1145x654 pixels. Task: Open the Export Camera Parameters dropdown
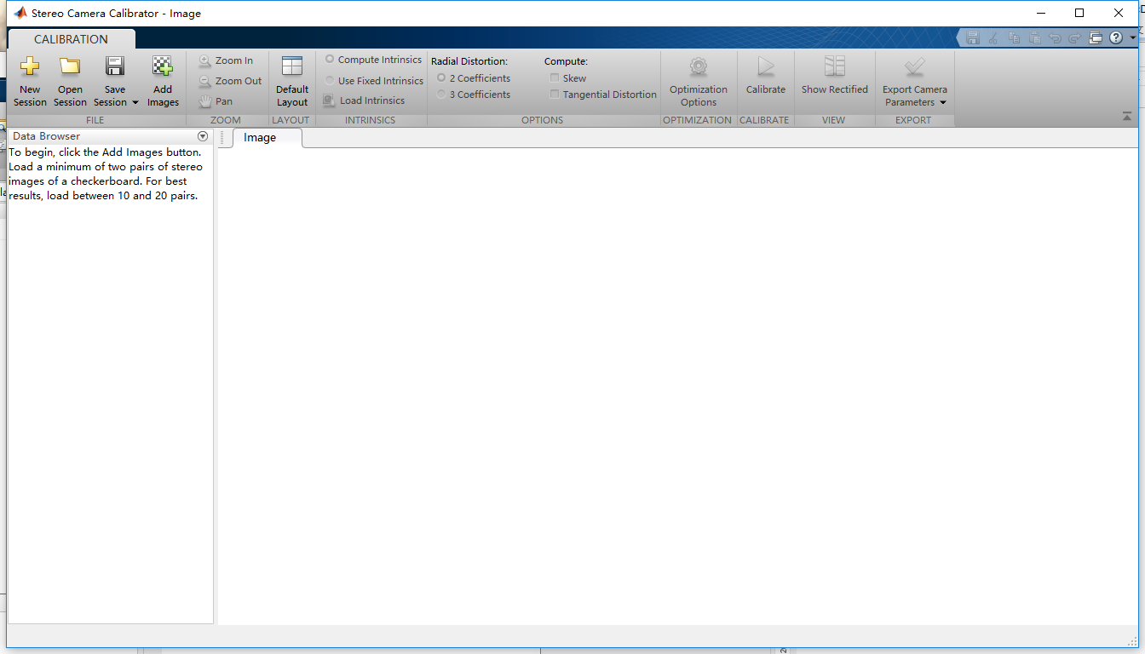(944, 102)
